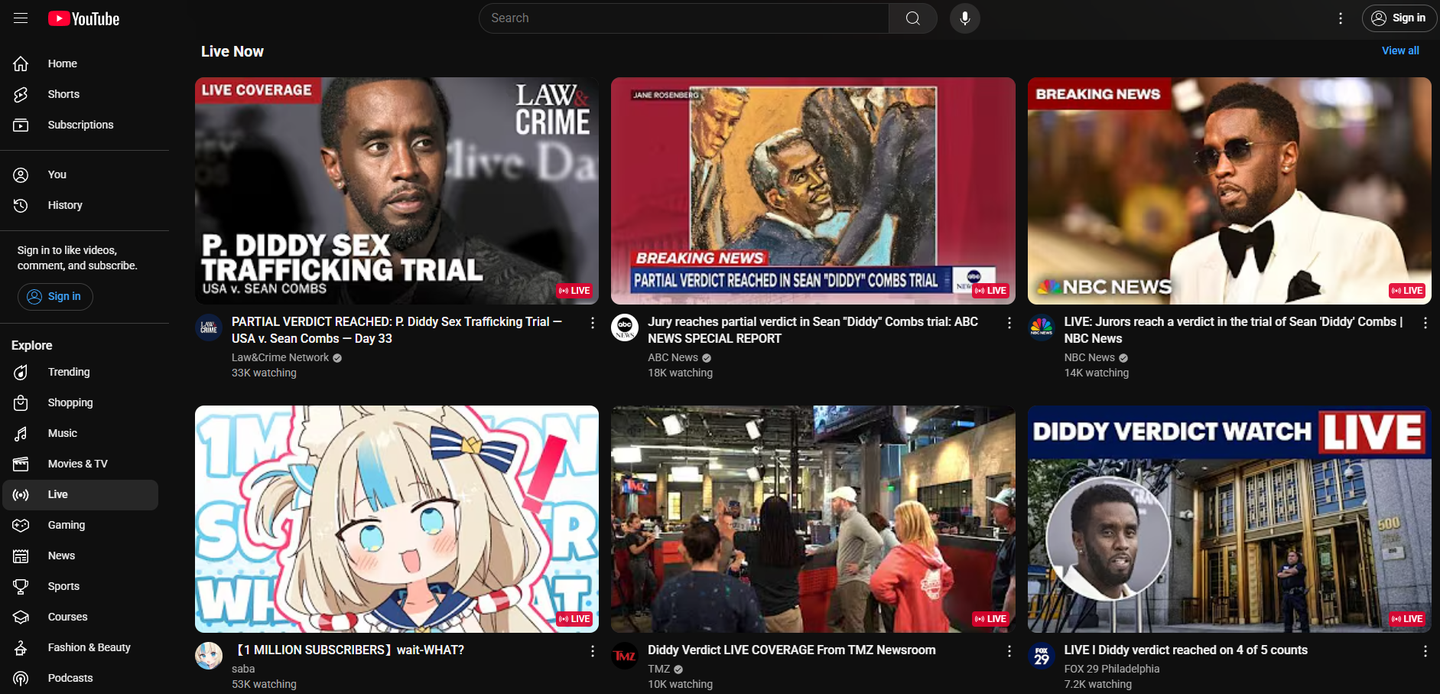Click the YouTube logo
Viewport: 1440px width, 694px height.
[84, 18]
